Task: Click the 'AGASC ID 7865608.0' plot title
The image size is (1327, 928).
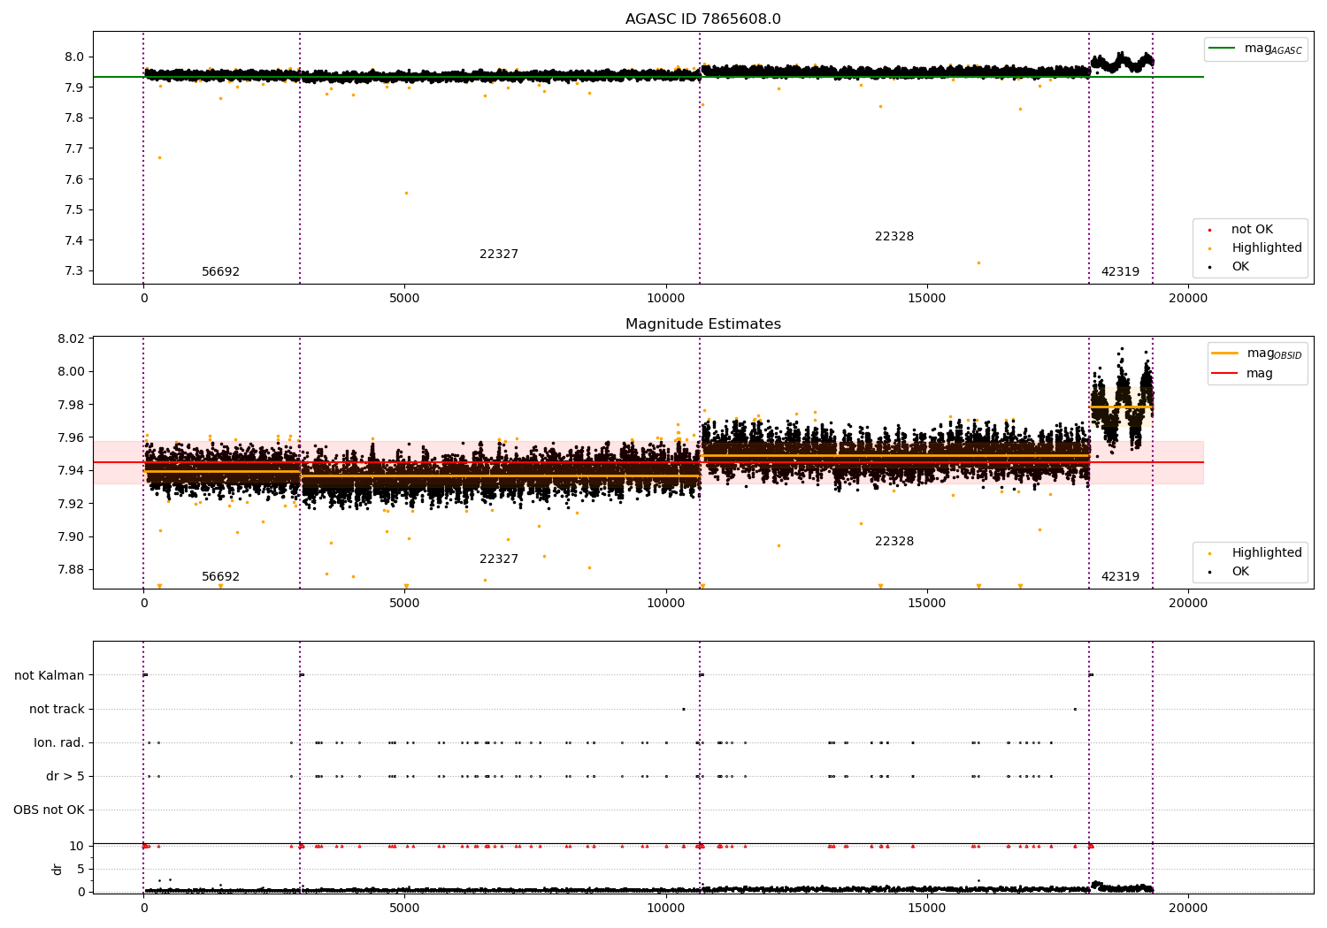Action: 703,19
